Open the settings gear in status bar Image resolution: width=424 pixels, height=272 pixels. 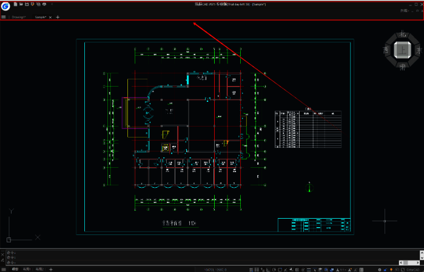tap(379, 268)
